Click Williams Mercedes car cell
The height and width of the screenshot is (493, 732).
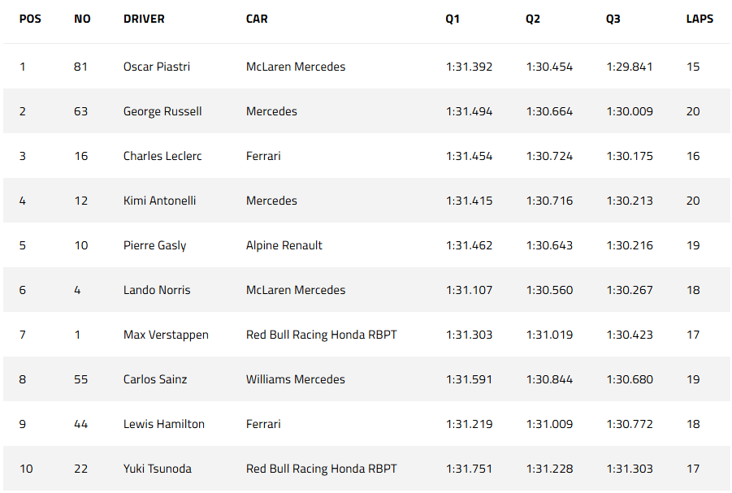tap(295, 379)
